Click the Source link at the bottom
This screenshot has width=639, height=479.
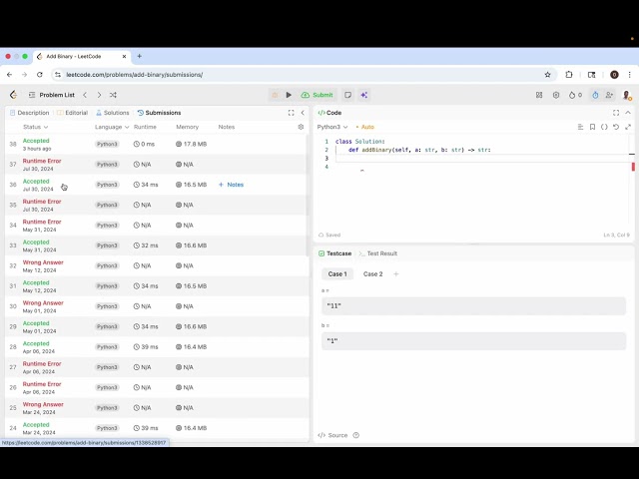[x=332, y=435]
